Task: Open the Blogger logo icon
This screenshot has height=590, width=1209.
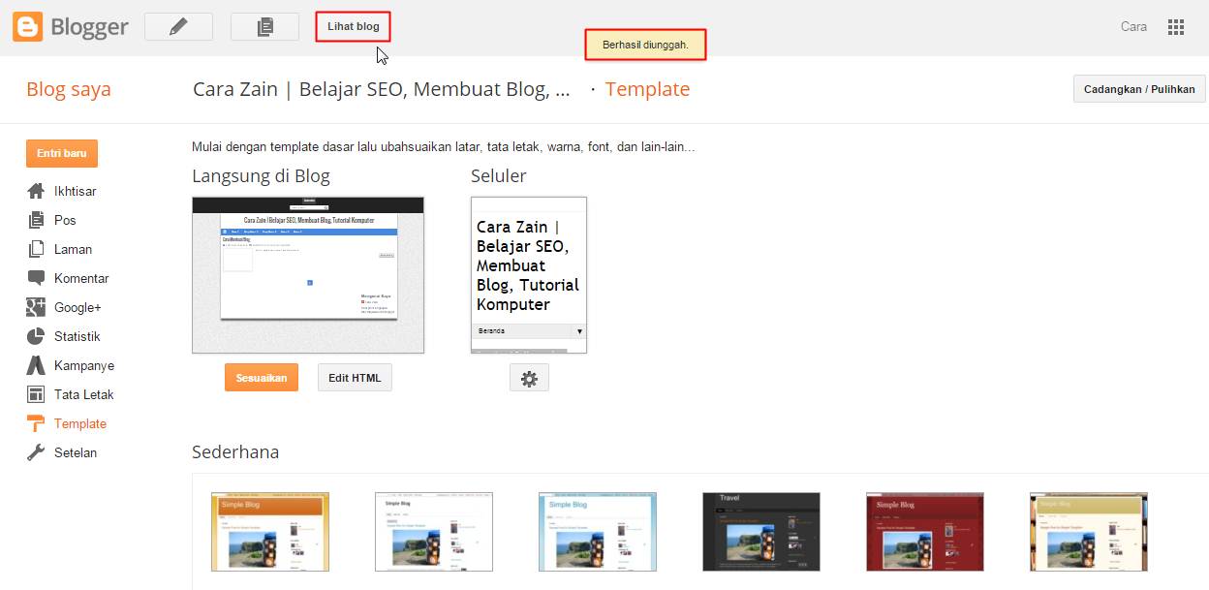Action: pyautogui.click(x=26, y=26)
